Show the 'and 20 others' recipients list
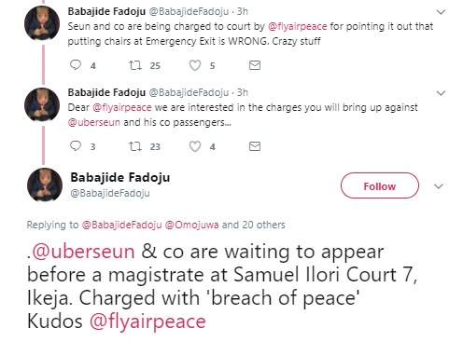The width and height of the screenshot is (463, 342). (x=253, y=225)
